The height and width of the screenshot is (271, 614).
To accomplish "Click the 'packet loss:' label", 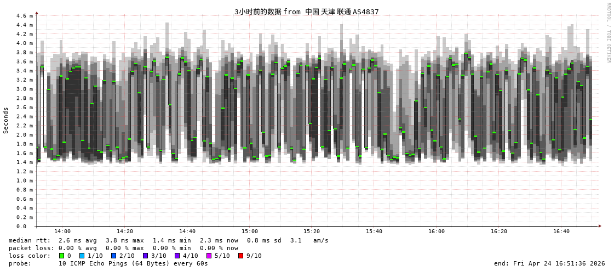I will [x=31, y=248].
